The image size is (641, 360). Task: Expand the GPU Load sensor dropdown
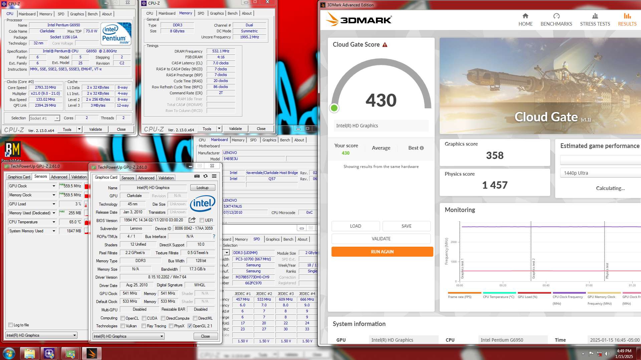[x=54, y=204]
